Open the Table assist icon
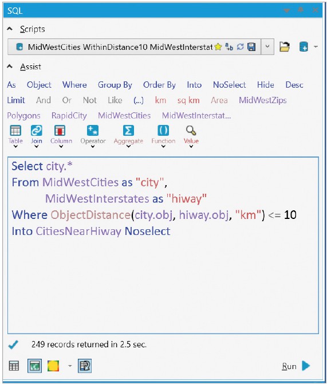 (15, 131)
